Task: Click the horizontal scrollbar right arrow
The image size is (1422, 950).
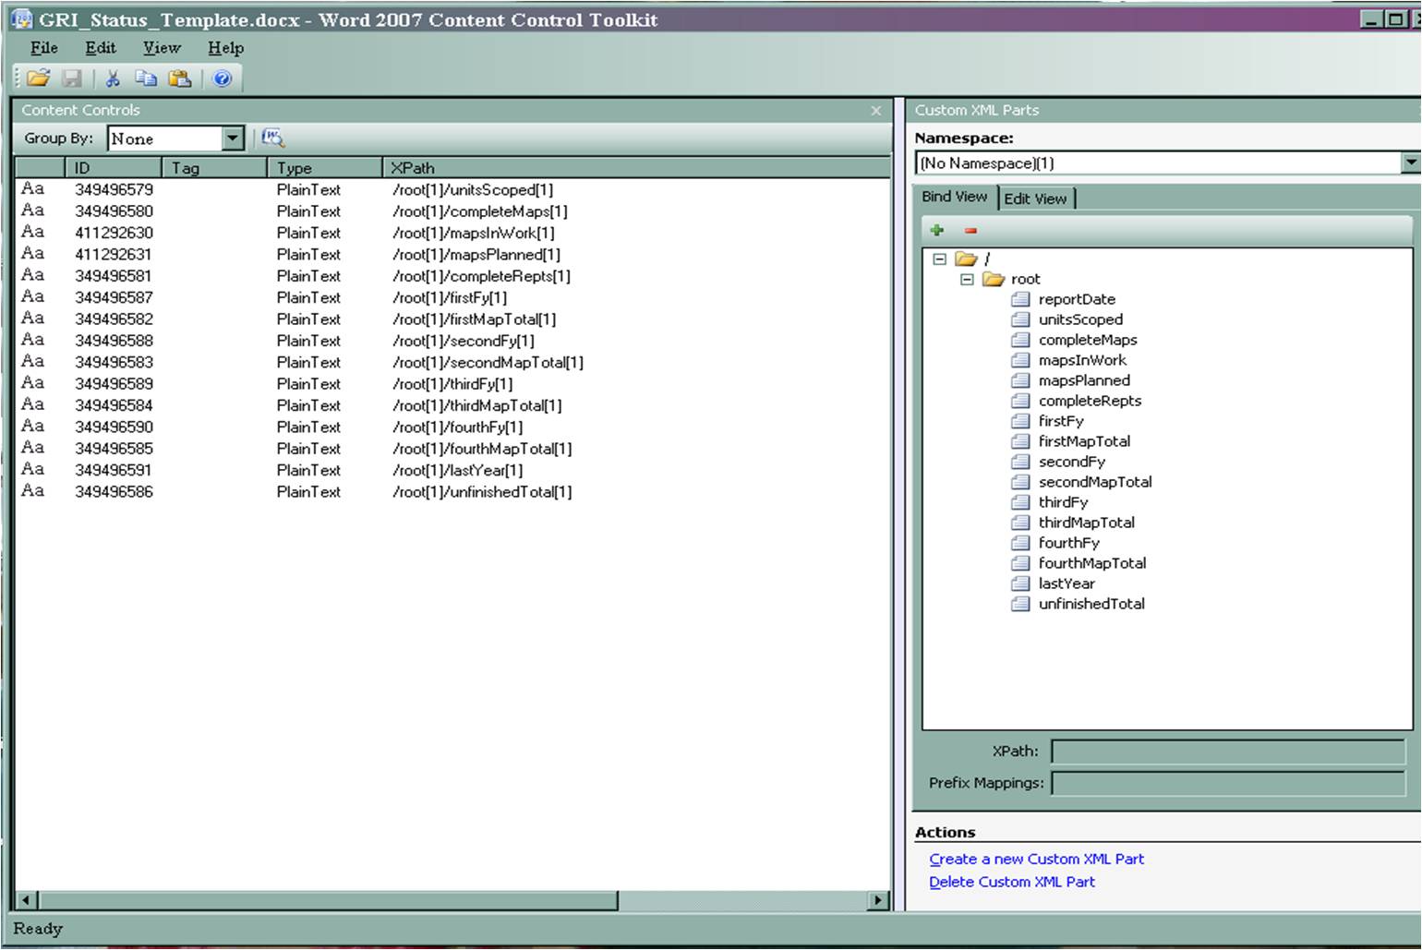Action: [878, 900]
